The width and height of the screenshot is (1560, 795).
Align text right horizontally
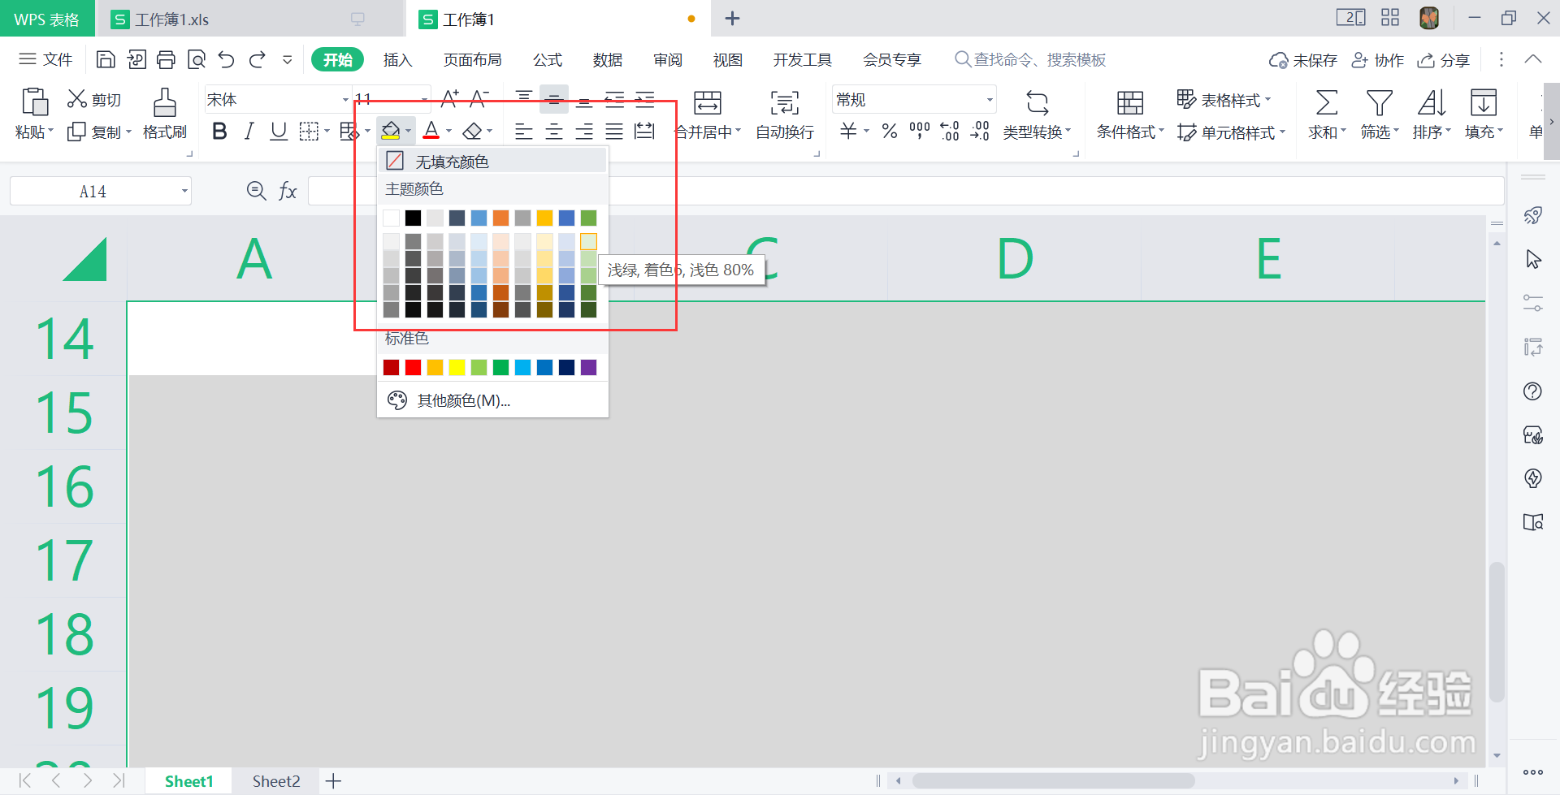(584, 131)
